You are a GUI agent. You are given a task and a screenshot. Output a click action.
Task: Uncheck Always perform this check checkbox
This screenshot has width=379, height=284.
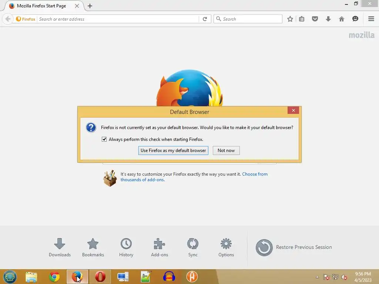coord(104,139)
